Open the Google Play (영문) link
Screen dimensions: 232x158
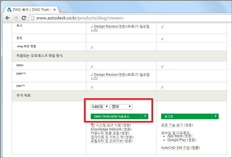(x=181, y=140)
